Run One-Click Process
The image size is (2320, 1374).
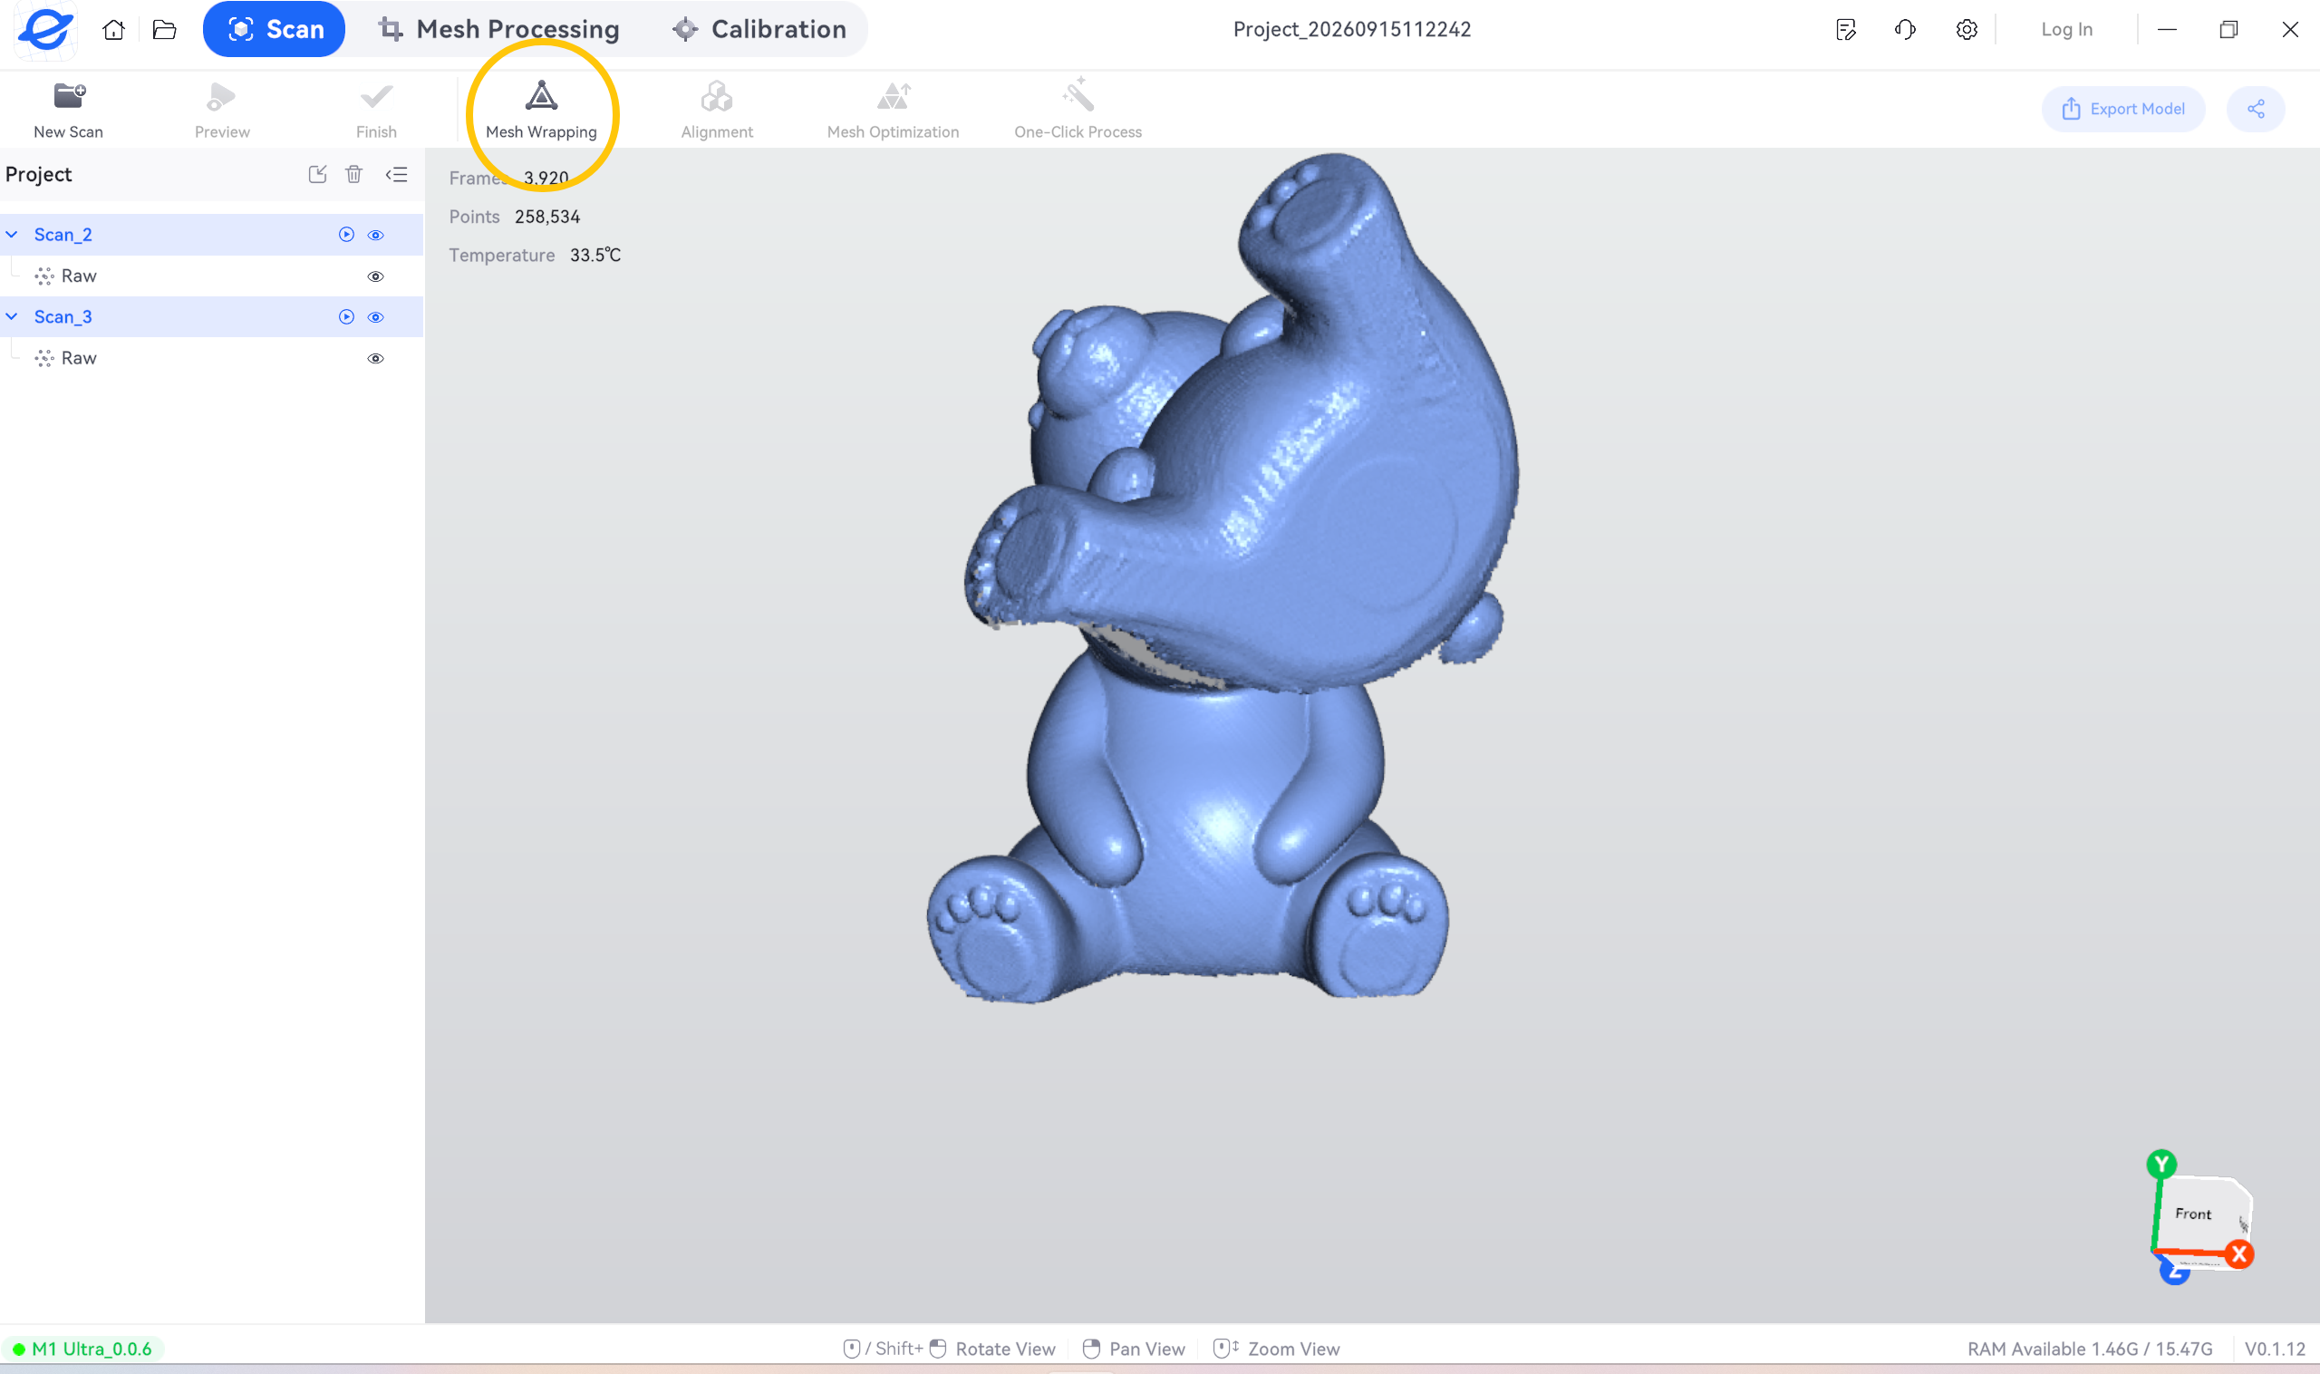(1078, 111)
